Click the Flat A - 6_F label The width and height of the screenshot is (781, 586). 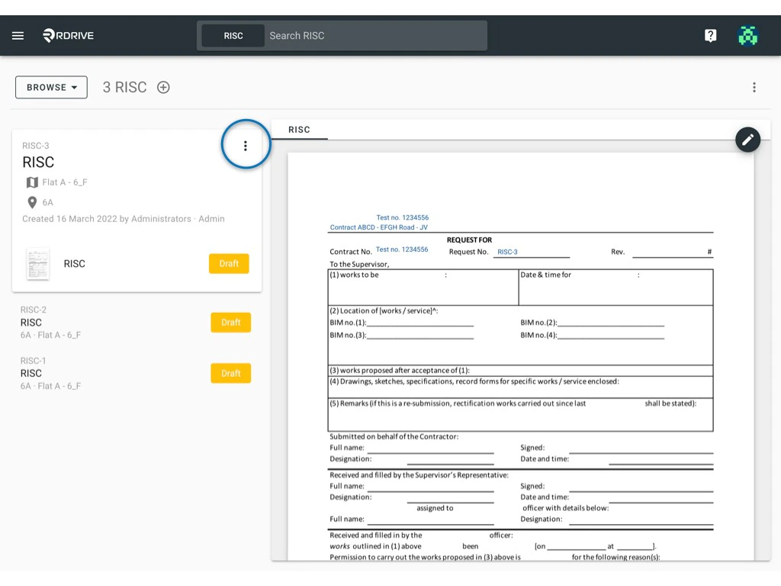66,182
